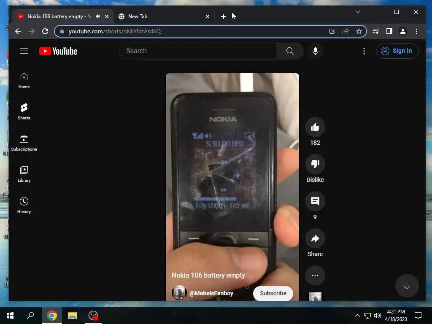
Task: Go back in Chrome
Action: coord(18,31)
